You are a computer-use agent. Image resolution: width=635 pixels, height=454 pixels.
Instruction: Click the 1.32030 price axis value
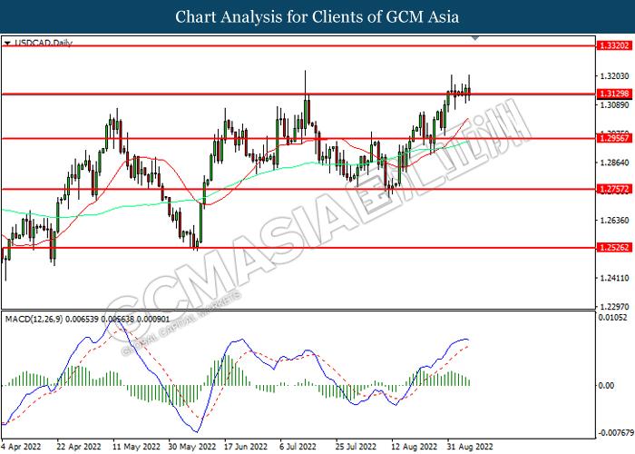tap(614, 75)
